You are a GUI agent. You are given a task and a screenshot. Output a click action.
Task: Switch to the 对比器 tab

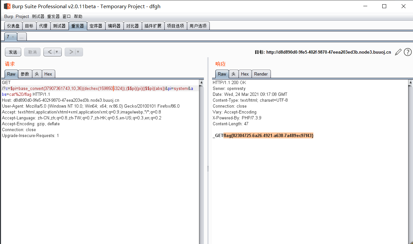click(x=132, y=26)
